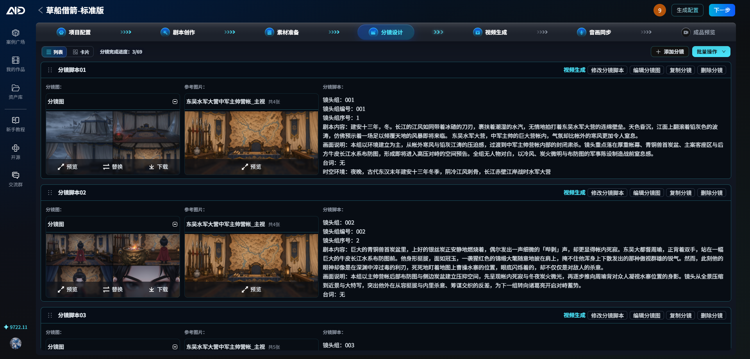This screenshot has height=359, width=750.
Task: Click 修改分镜脚本 for 分镜脚本01
Action: pyautogui.click(x=607, y=70)
